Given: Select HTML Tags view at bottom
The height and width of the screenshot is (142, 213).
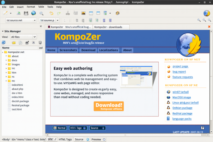Looking at the screenshot, I should click(x=65, y=140).
